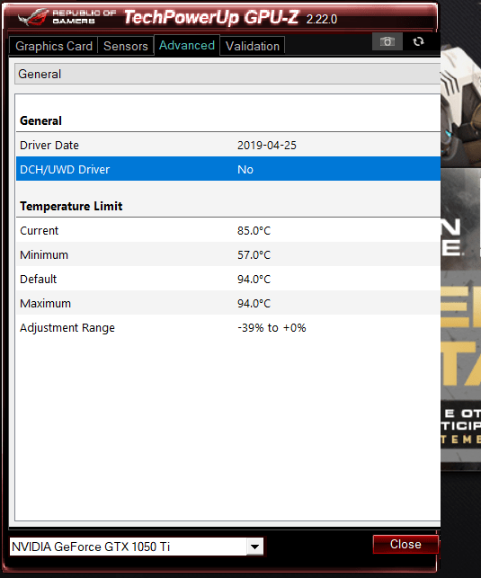Screen dimensions: 481x578
Task: Select the Driver Date row label
Action: (49, 146)
